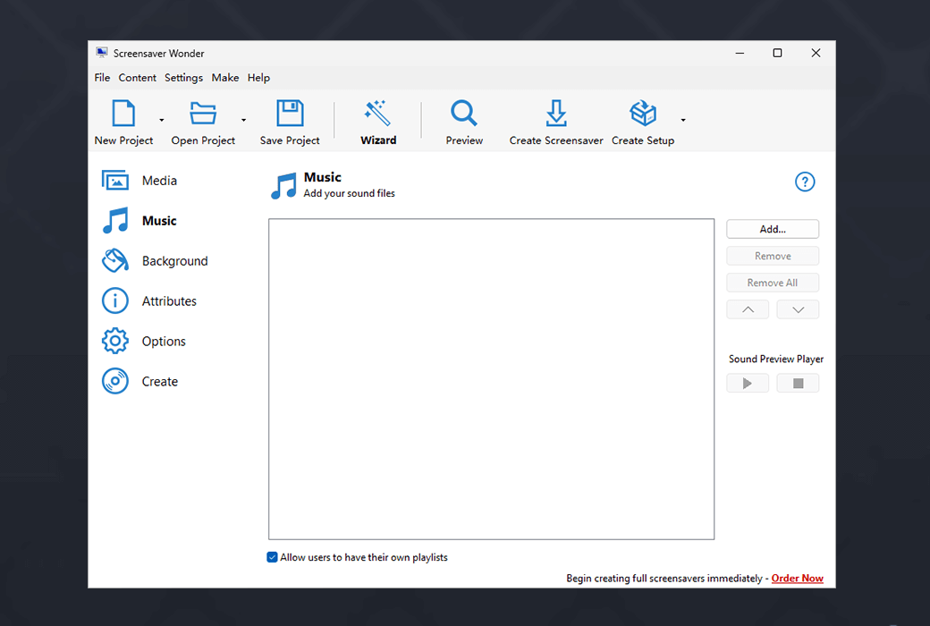This screenshot has width=930, height=626.
Task: Click inside the empty sound files list
Action: (491, 379)
